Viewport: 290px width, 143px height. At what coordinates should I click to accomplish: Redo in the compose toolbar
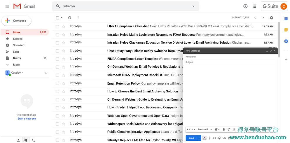coord(193,130)
